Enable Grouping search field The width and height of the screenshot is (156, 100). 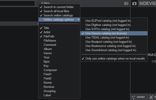[x=59, y=91]
